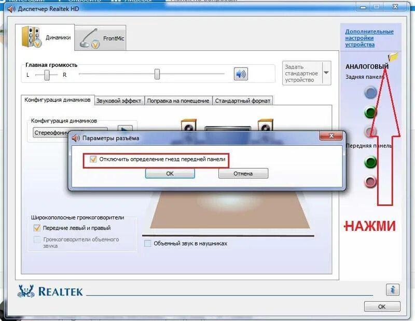Click the information button near Realtek logo

coord(393,289)
